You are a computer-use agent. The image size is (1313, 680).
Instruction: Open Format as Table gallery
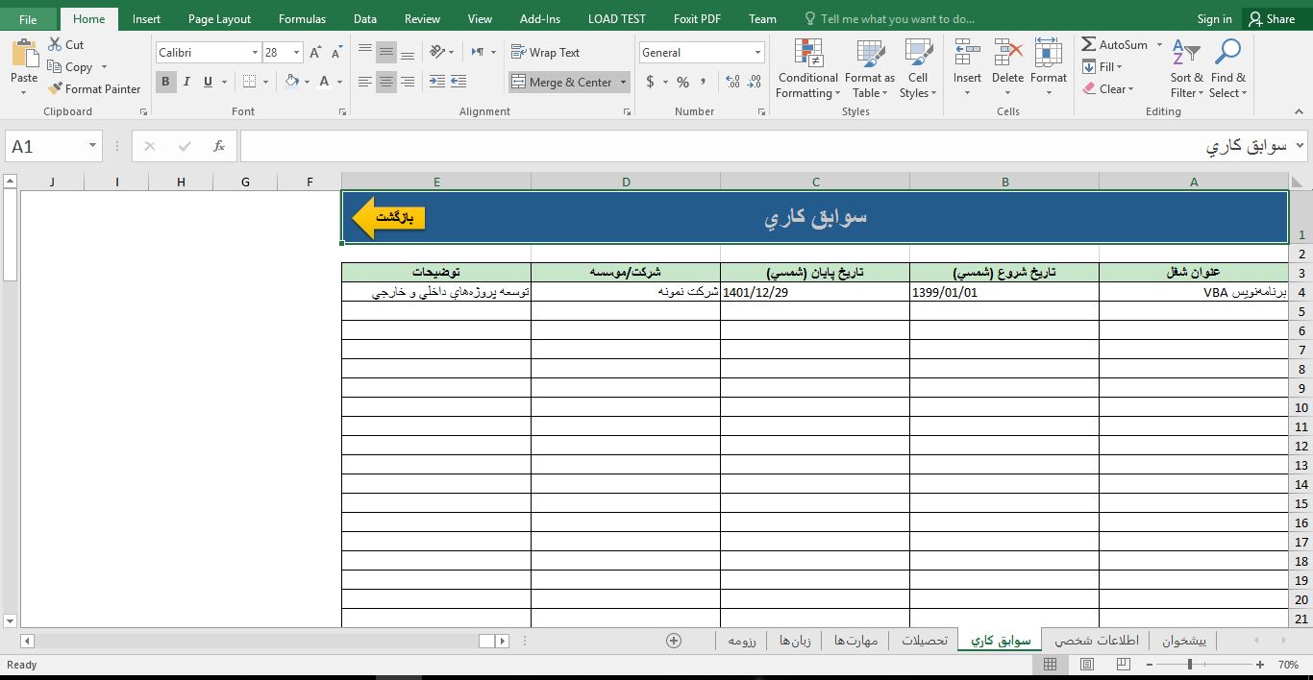coord(870,69)
